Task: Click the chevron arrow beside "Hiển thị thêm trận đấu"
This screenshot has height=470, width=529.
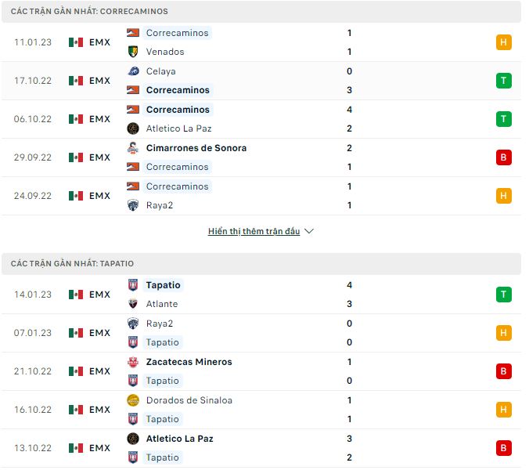Action: tap(309, 232)
